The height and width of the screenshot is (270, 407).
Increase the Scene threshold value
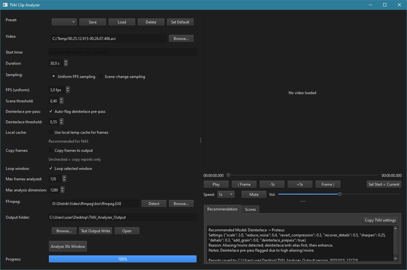click(61, 99)
